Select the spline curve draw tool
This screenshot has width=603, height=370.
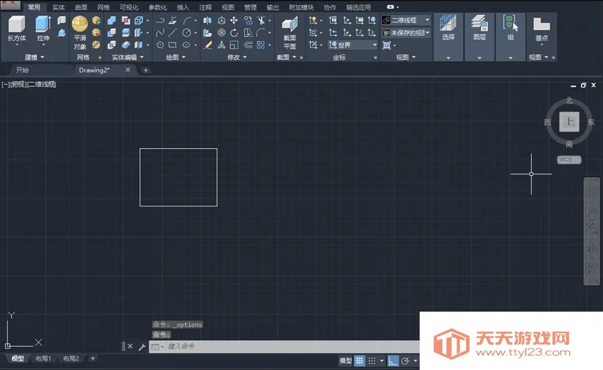160,33
